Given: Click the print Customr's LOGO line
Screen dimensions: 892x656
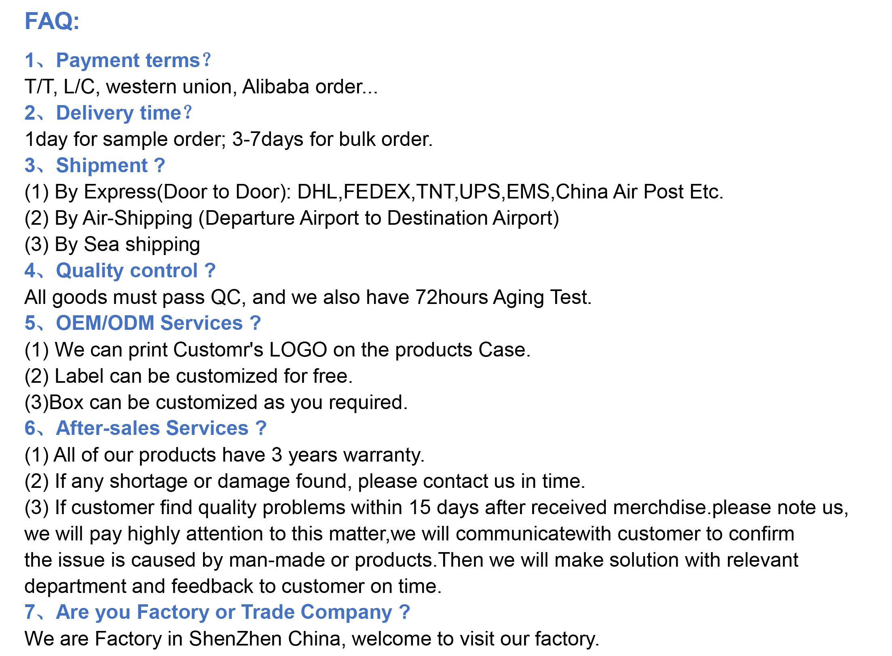Looking at the screenshot, I should 278,350.
